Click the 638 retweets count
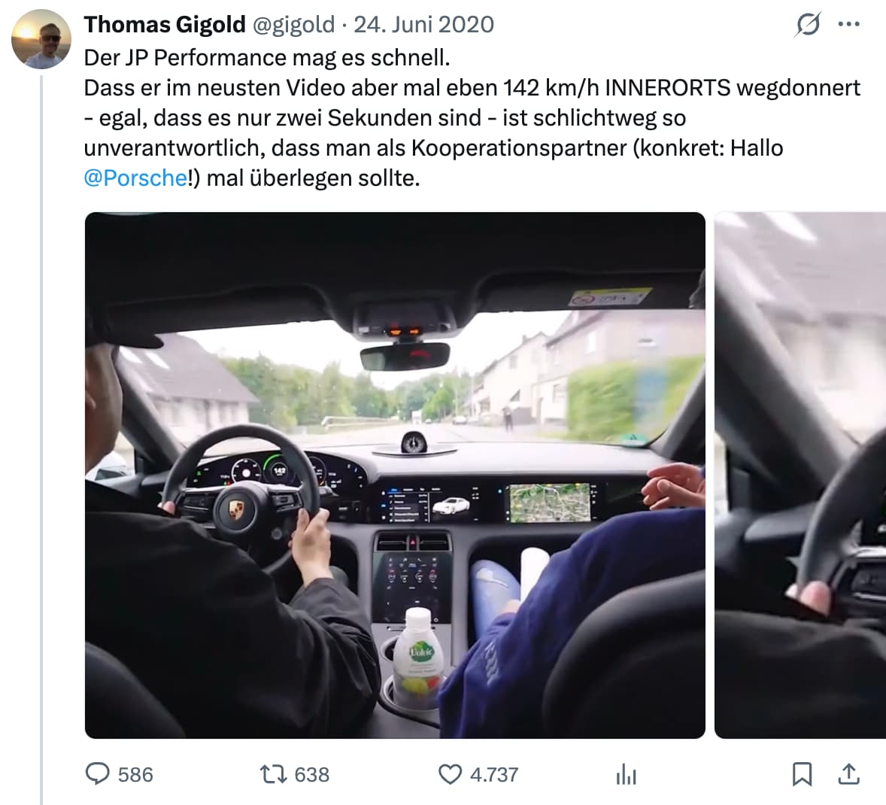 [312, 774]
